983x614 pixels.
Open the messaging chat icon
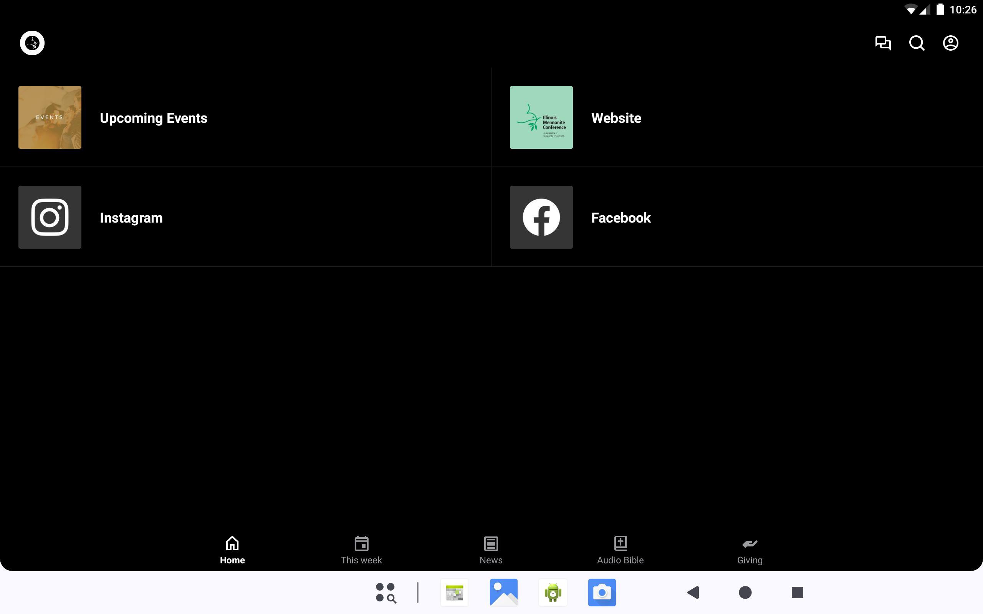[883, 43]
